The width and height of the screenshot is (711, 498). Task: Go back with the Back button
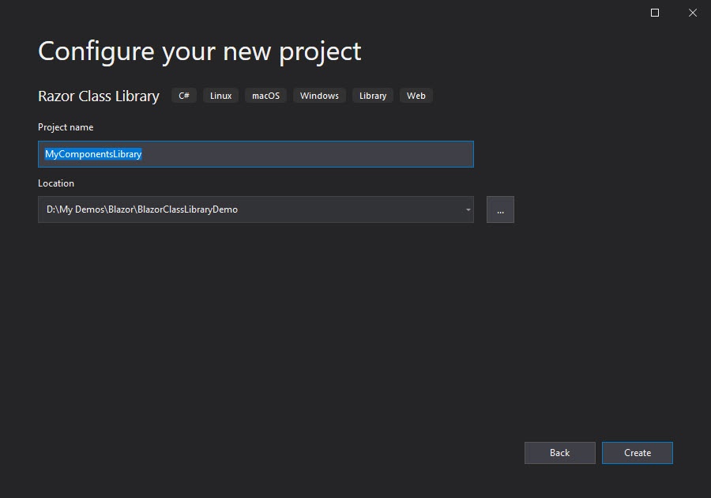[559, 453]
